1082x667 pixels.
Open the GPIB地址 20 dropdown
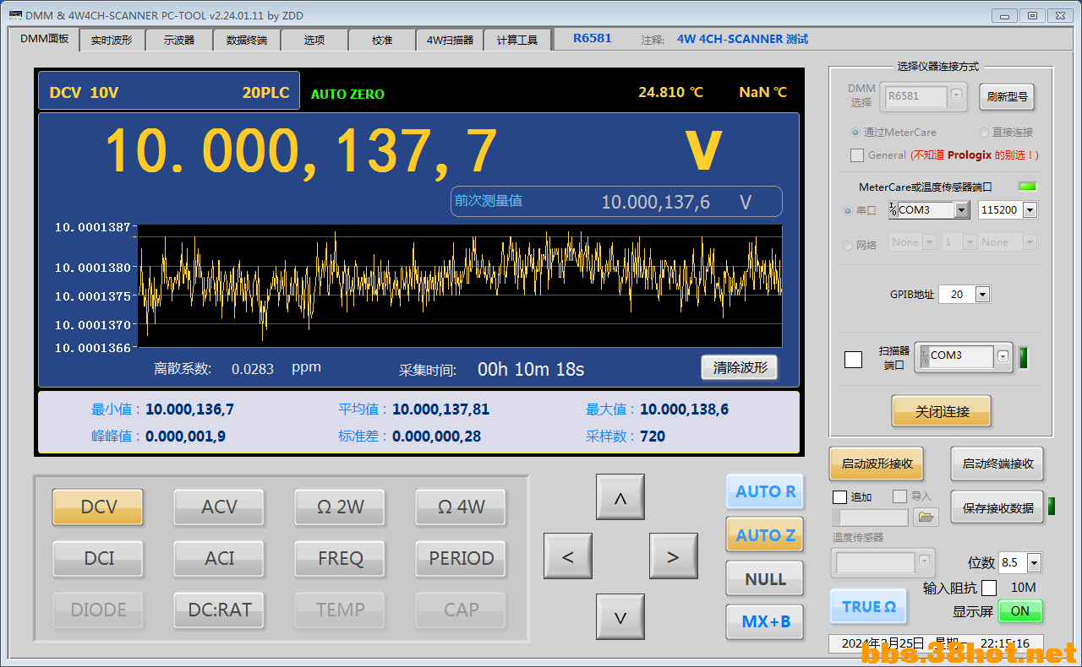click(x=982, y=295)
